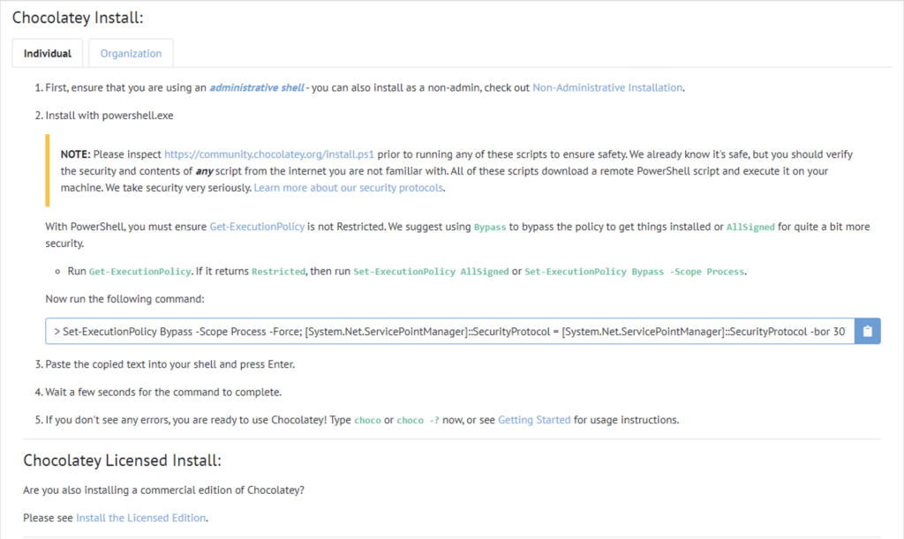Click the green Bypass code word

pos(489,228)
